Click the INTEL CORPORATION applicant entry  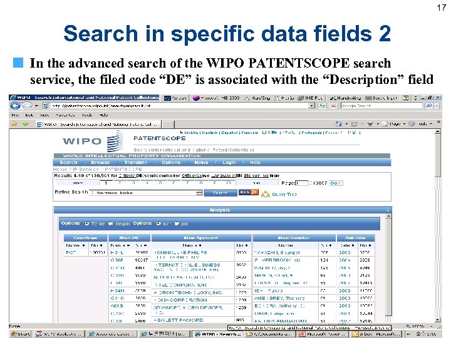coord(180,285)
